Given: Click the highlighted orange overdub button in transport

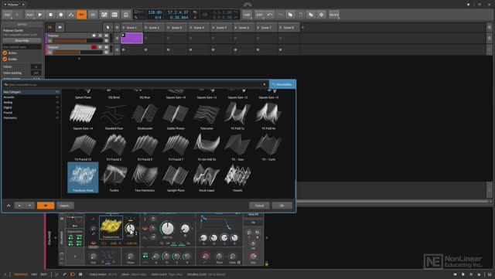Looking at the screenshot, I should pyautogui.click(x=81, y=15).
